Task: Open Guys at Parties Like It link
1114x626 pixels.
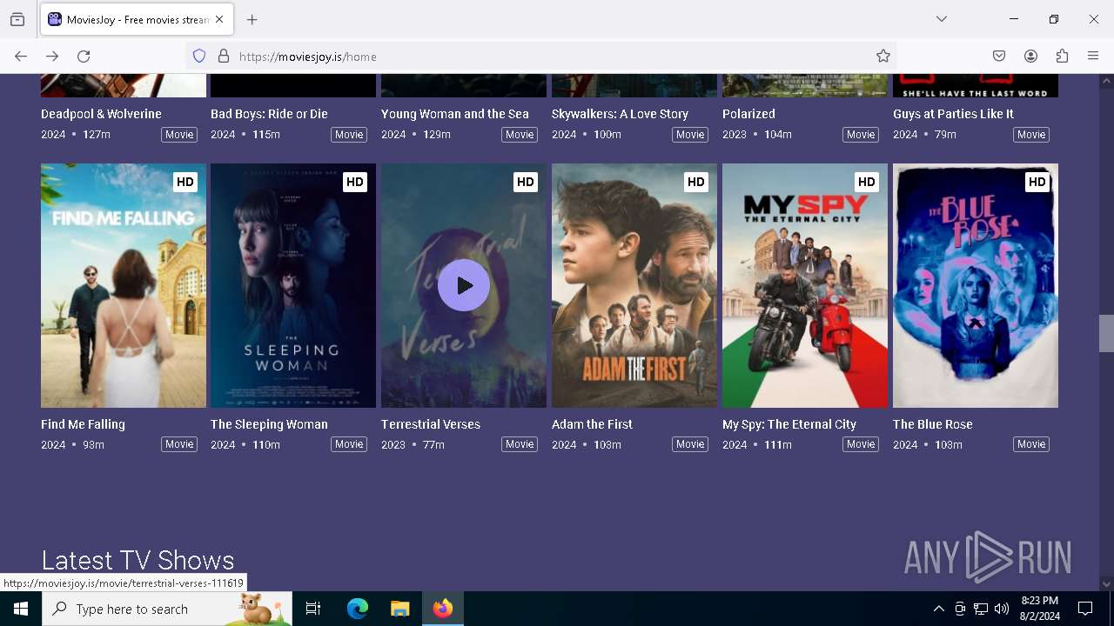Action: pyautogui.click(x=953, y=114)
